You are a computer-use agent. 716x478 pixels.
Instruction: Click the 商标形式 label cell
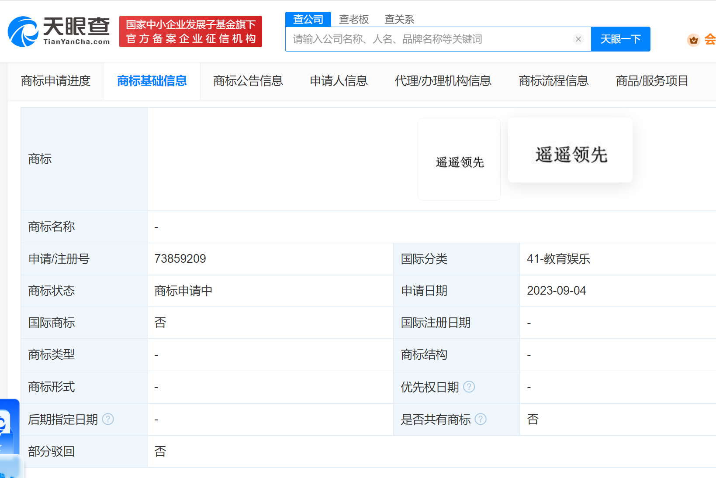(x=84, y=387)
